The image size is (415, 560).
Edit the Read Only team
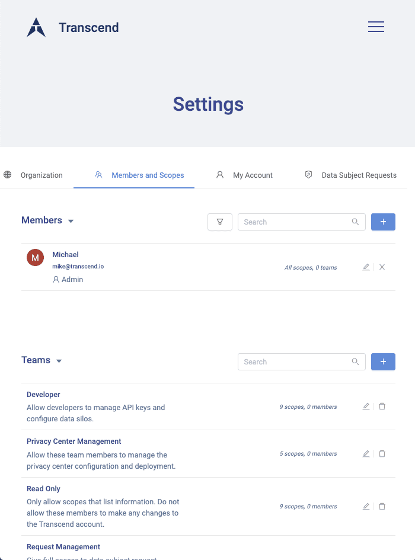366,506
